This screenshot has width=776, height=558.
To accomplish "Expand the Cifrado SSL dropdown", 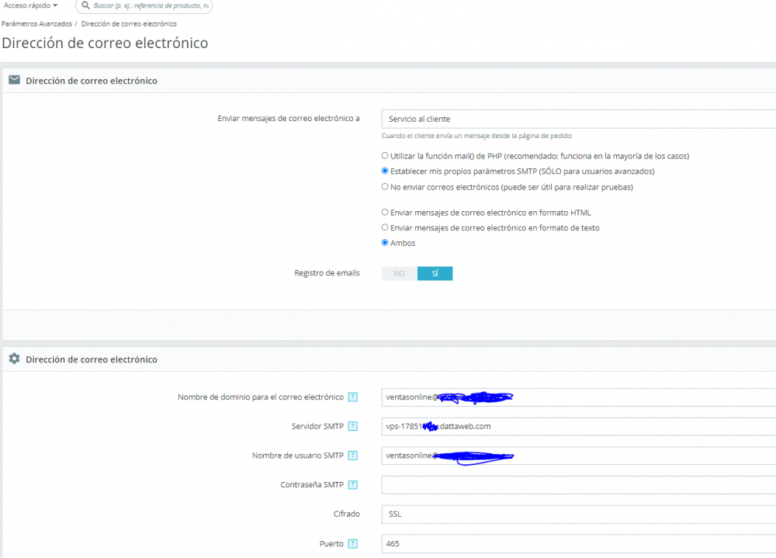I will [579, 514].
